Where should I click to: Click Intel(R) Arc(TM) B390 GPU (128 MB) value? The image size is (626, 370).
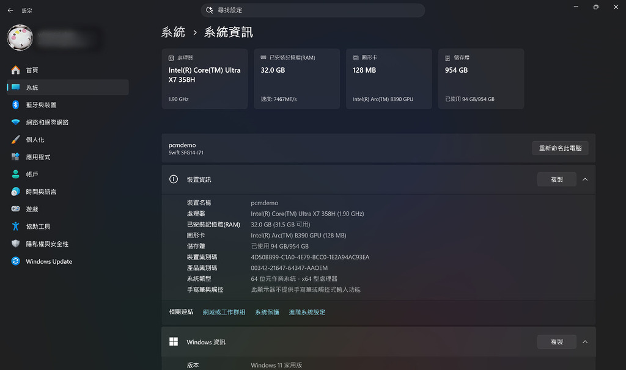click(298, 235)
